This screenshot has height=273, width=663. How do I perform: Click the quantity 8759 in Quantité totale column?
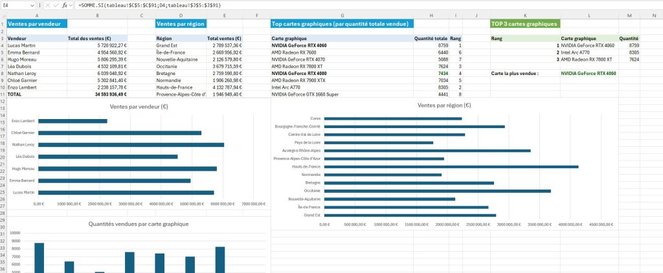tap(431, 45)
